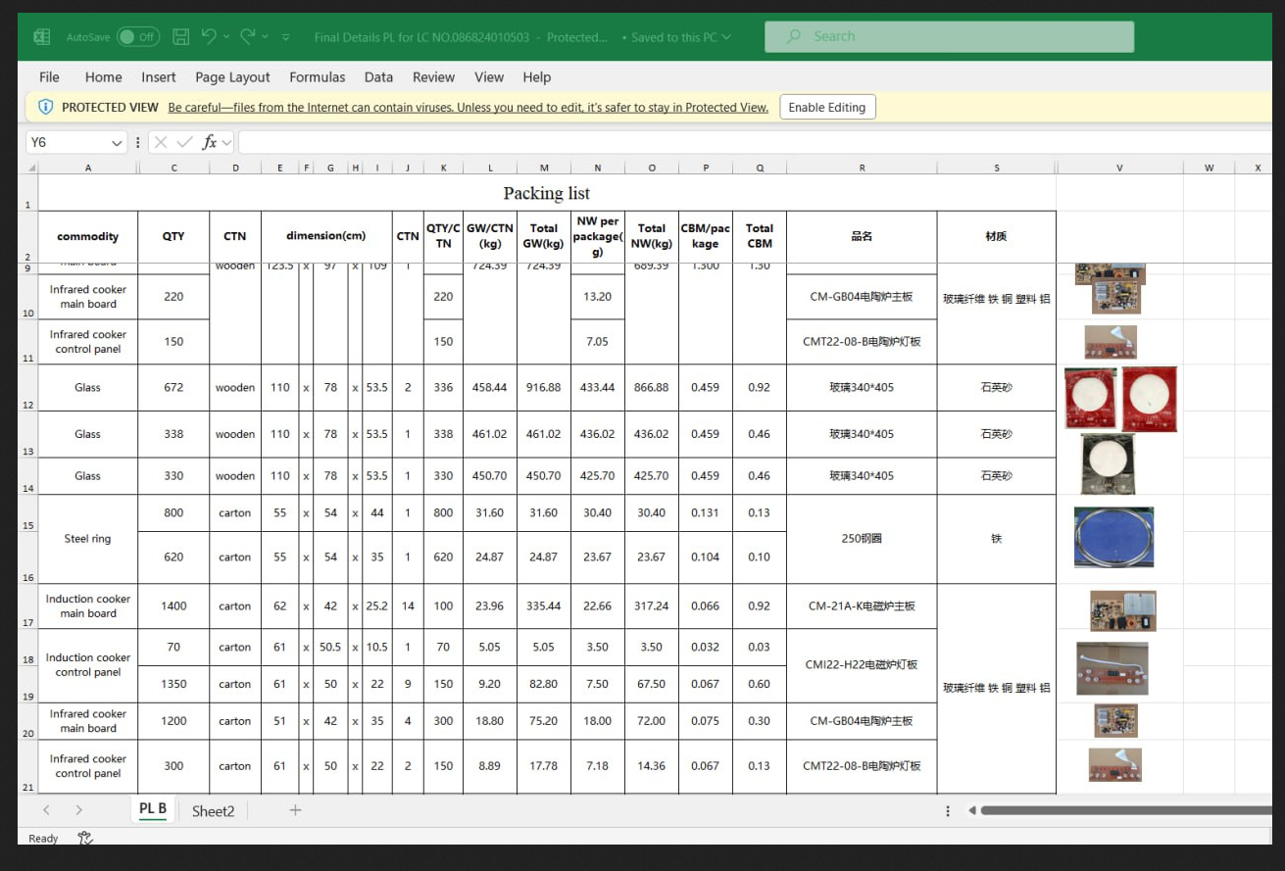This screenshot has height=871, width=1285.
Task: Open the Redo history dropdown arrow
Action: pyautogui.click(x=266, y=37)
